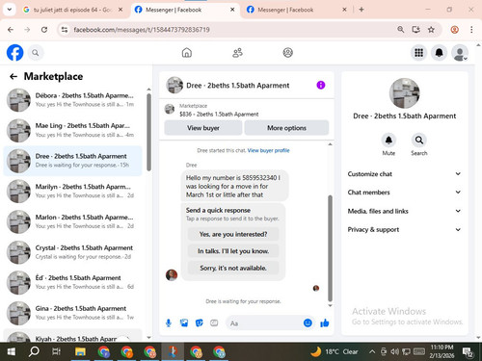Viewport: 482px width, 361px height.
Task: Show hidden system tray icons chevron
Action: 372,351
